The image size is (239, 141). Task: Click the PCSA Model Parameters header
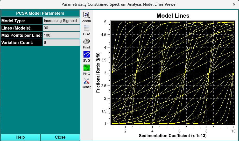click(40, 13)
